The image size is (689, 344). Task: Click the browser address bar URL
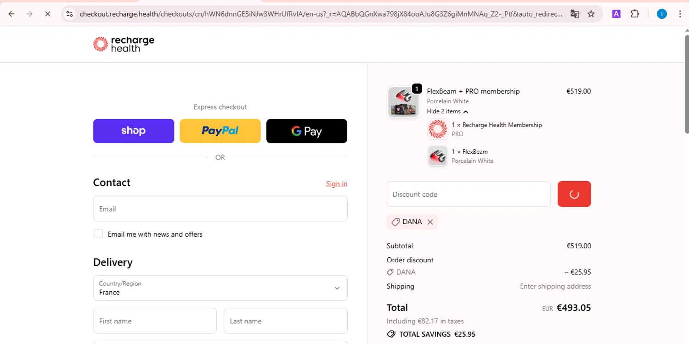click(321, 14)
